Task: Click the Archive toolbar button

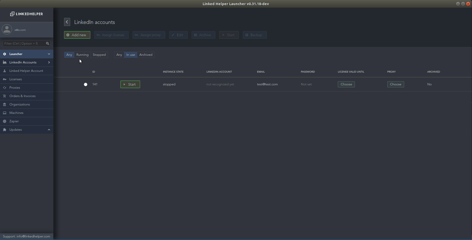Action: 203,35
